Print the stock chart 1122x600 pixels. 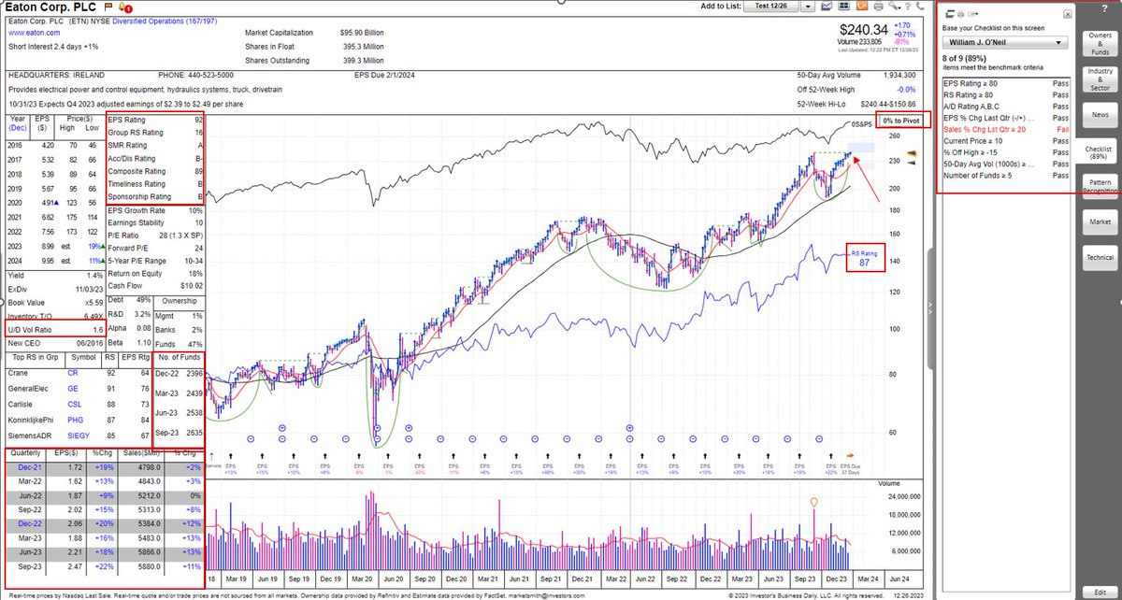pyautogui.click(x=878, y=6)
